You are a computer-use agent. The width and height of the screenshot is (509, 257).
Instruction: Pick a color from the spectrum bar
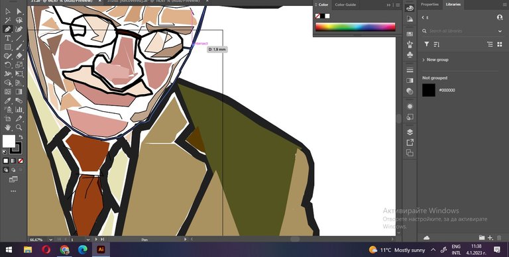[355, 27]
